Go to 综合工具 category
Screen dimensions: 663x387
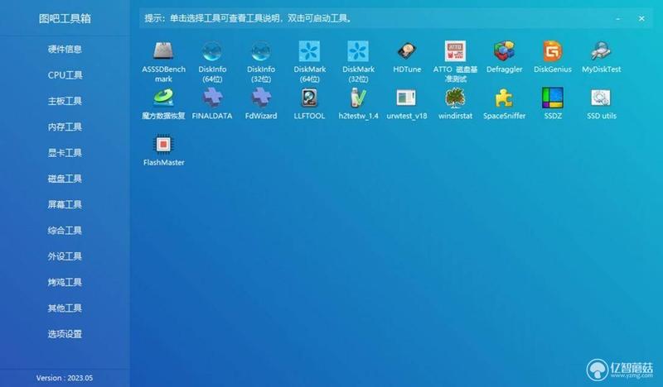[x=65, y=231]
